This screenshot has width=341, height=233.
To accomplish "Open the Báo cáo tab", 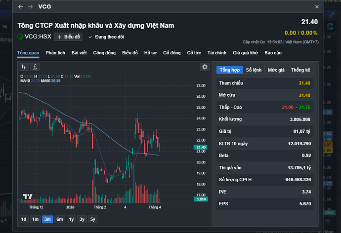I will (x=273, y=53).
